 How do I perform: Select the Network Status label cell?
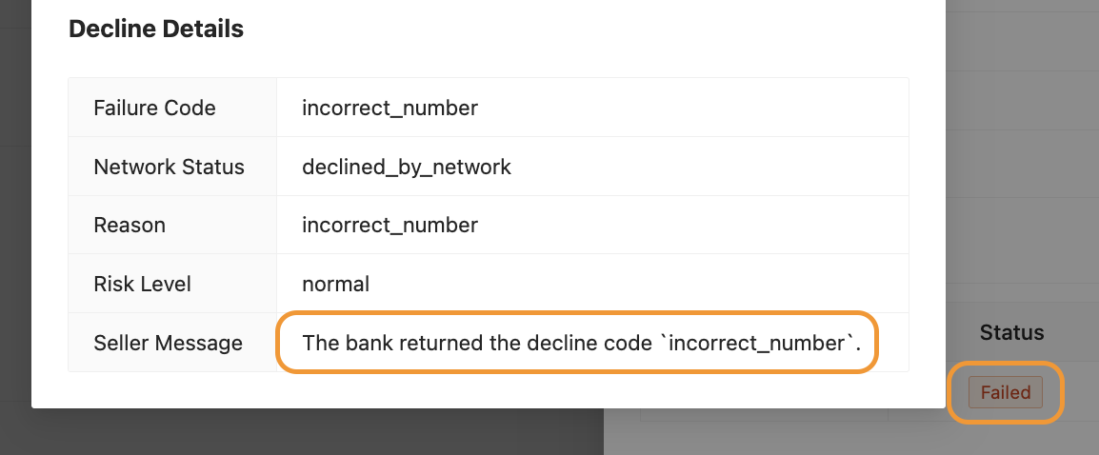[169, 168]
